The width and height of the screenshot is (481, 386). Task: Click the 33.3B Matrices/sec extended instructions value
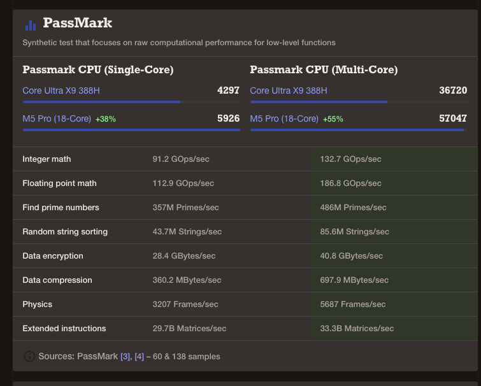point(357,329)
